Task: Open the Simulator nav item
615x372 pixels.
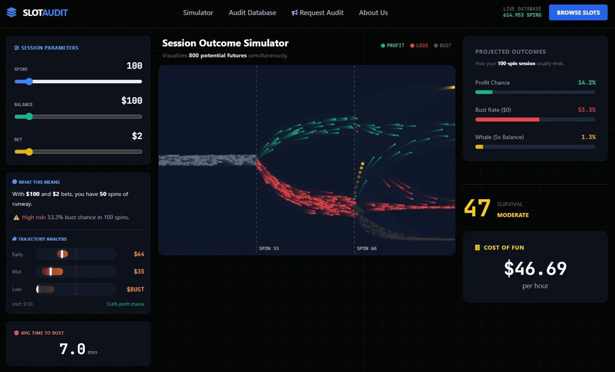Action: tap(198, 13)
